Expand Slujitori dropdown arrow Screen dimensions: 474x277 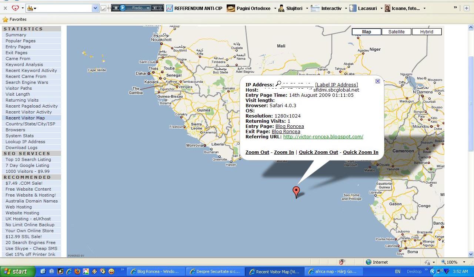(x=307, y=8)
